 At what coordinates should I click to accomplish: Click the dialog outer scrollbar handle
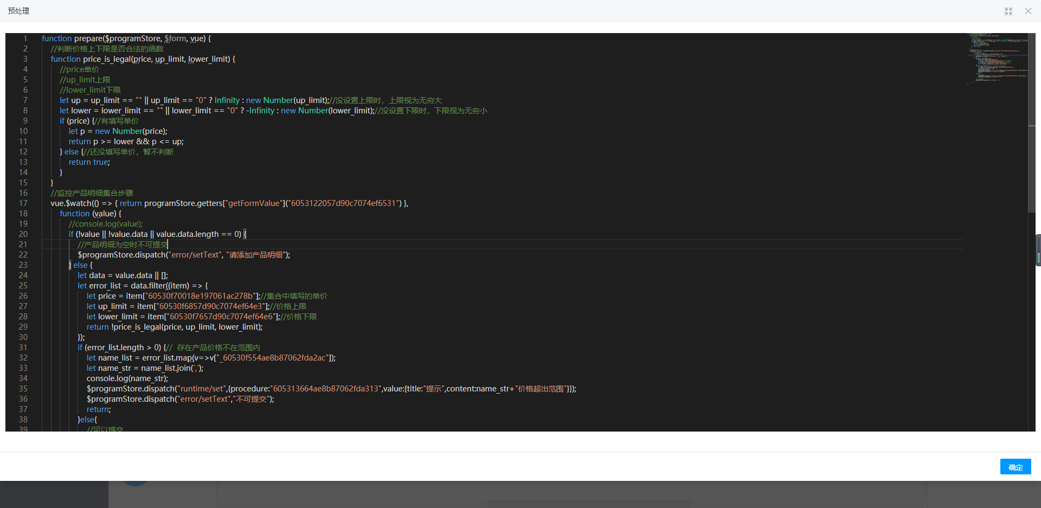pyautogui.click(x=1038, y=250)
